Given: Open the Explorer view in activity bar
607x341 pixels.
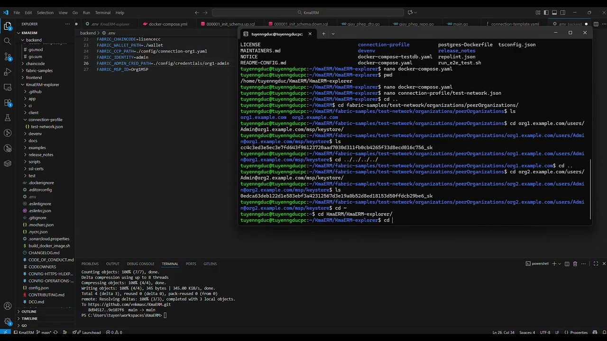Looking at the screenshot, I should click(x=8, y=26).
